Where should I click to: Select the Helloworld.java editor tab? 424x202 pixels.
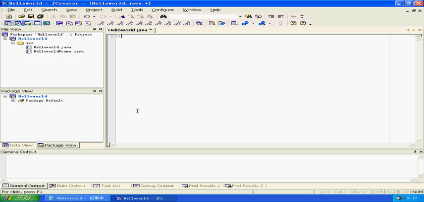(x=130, y=30)
